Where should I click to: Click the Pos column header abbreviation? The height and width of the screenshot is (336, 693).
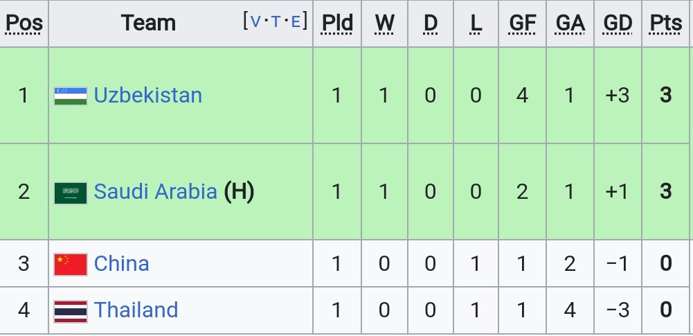24,24
